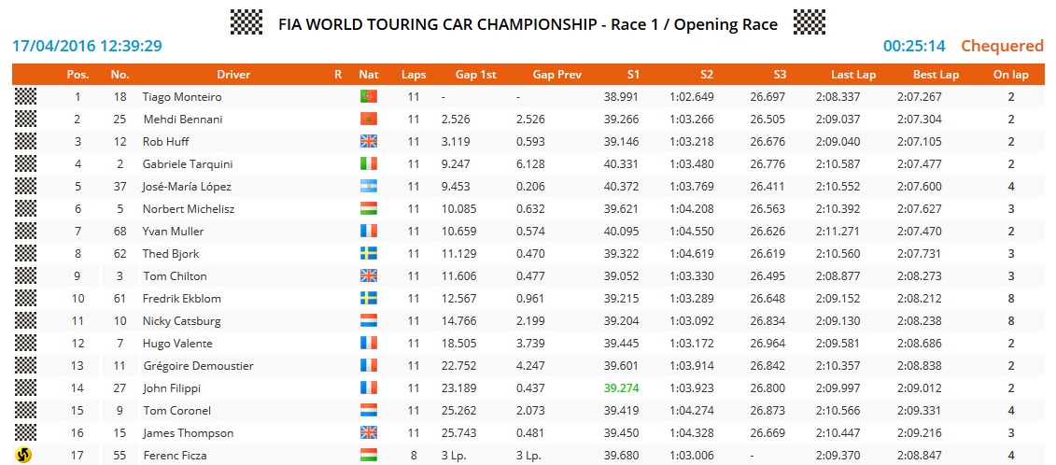The image size is (1056, 465).
Task: Click the Portuguese flag next to Tiago Monteiro
Action: 368,97
